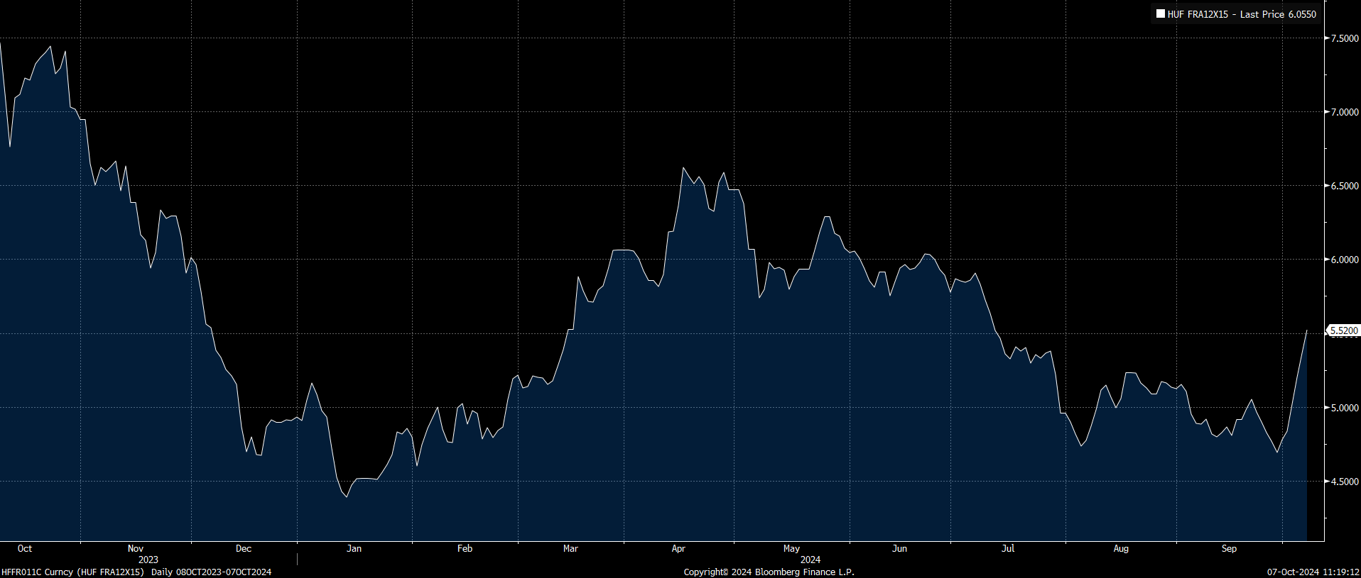Click the Nov month label on the time axis
This screenshot has height=578, width=1361.
(136, 548)
